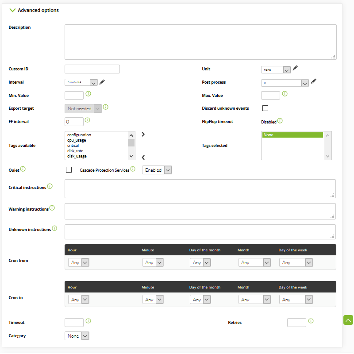The width and height of the screenshot is (354, 354).
Task: Click the Tags available scrollbar down arrow
Action: (131, 156)
